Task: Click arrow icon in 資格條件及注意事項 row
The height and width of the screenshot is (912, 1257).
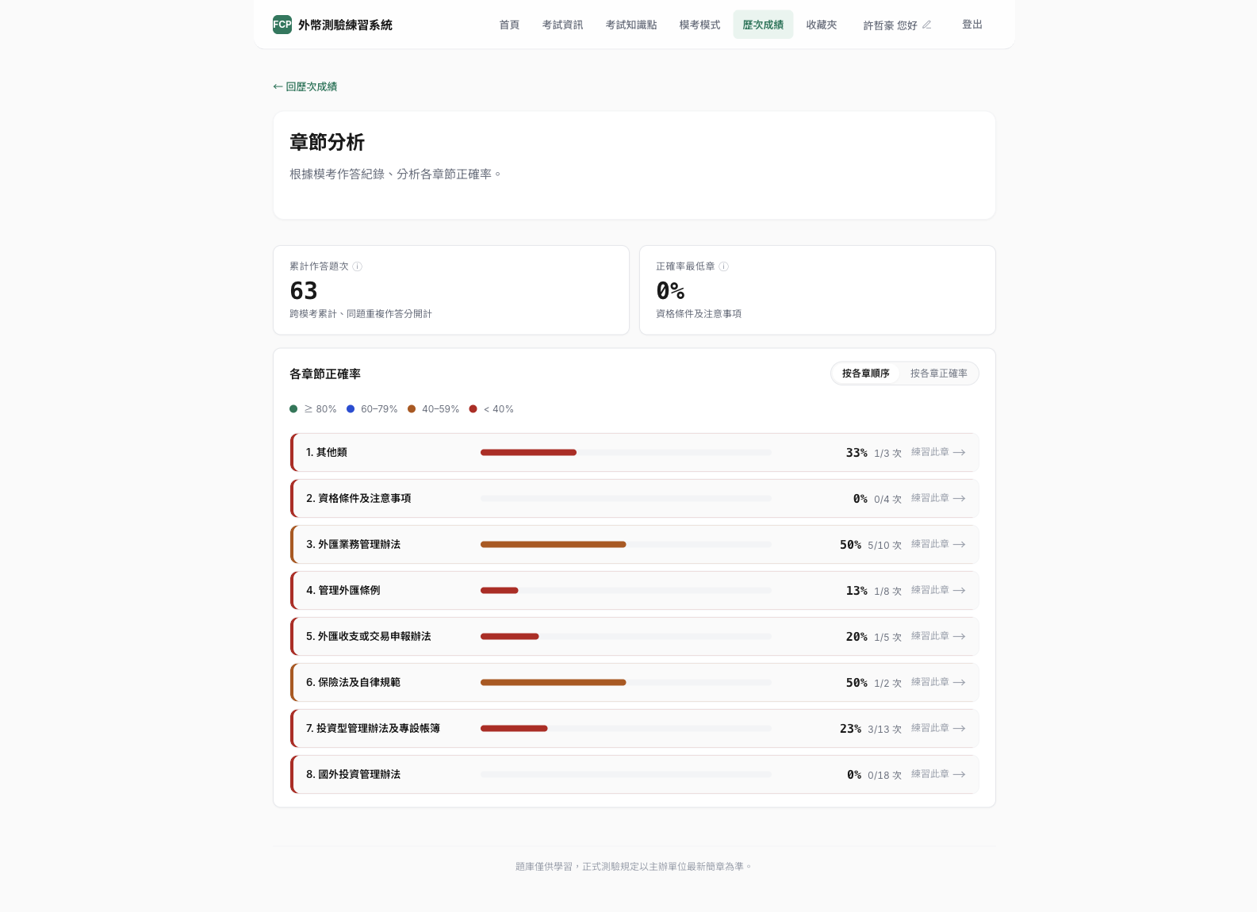Action: (960, 499)
